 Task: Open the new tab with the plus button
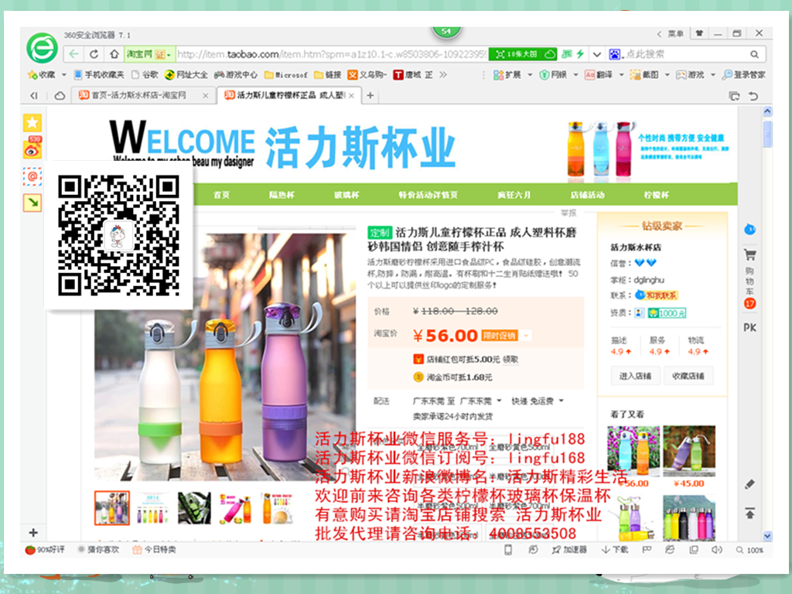coord(370,95)
